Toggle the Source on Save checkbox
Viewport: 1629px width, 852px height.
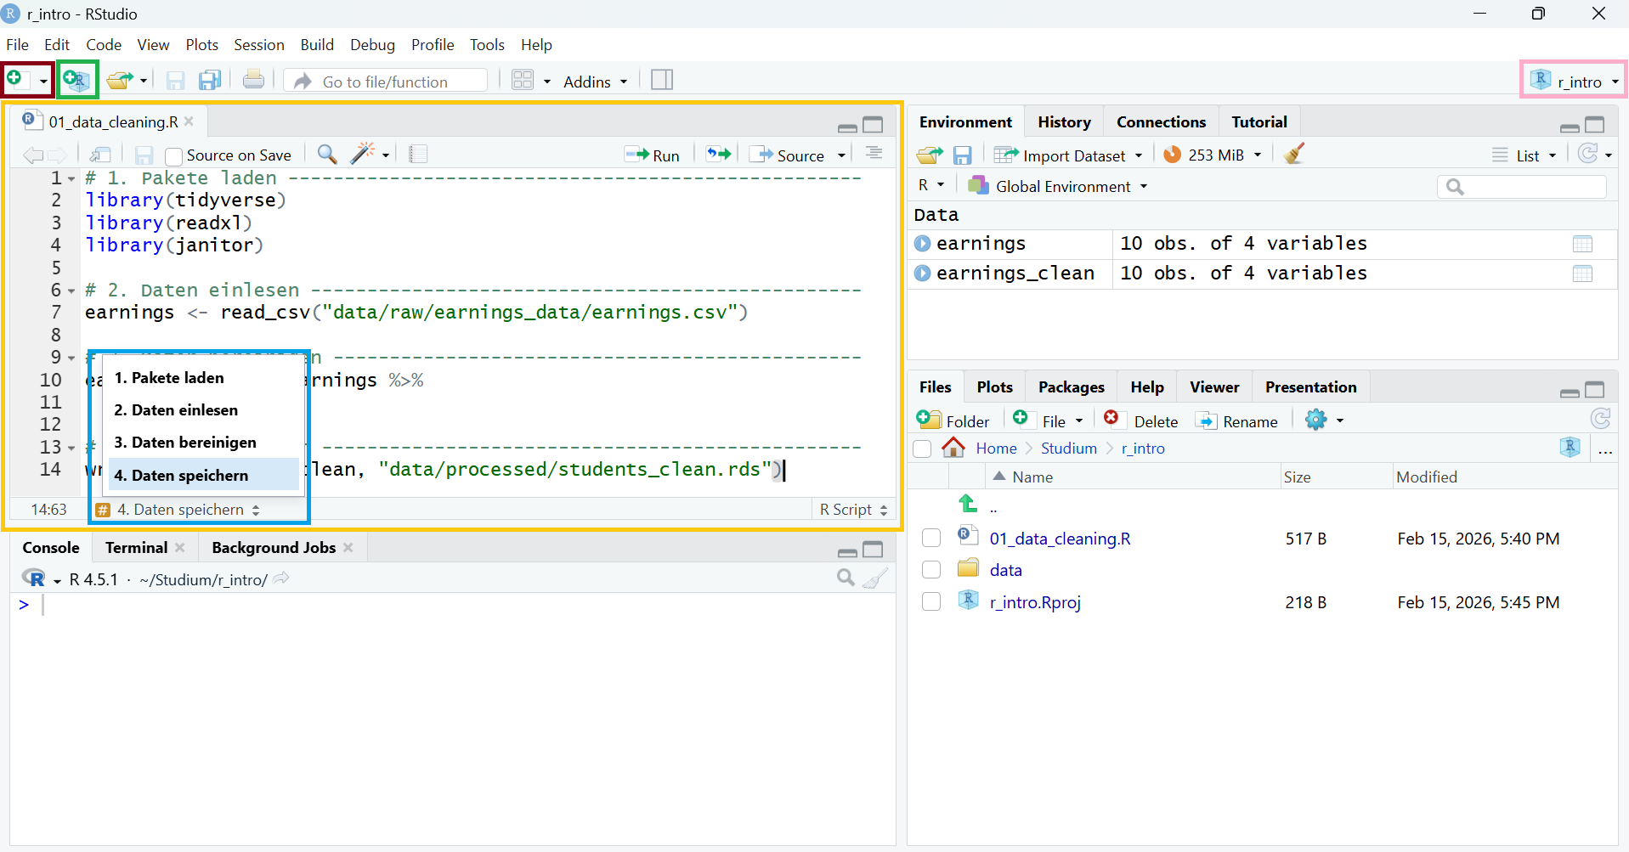point(174,155)
